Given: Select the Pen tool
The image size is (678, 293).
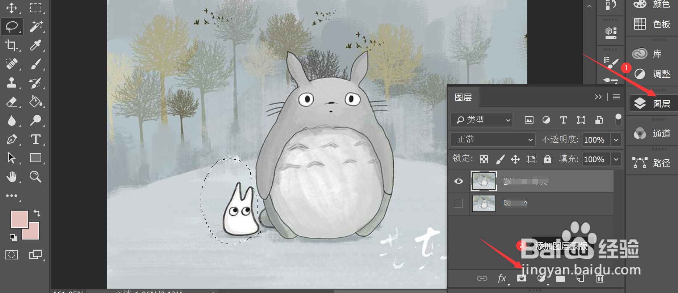Looking at the screenshot, I should click(12, 139).
